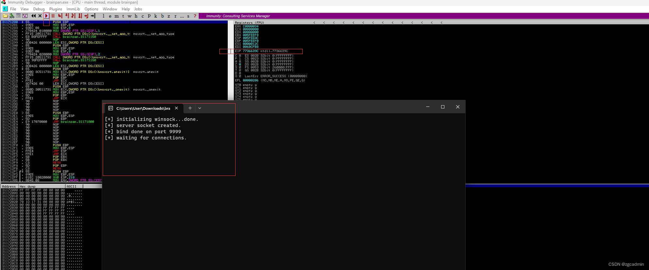Click the cyan C system menu icon
This screenshot has width=649, height=270.
5,9
